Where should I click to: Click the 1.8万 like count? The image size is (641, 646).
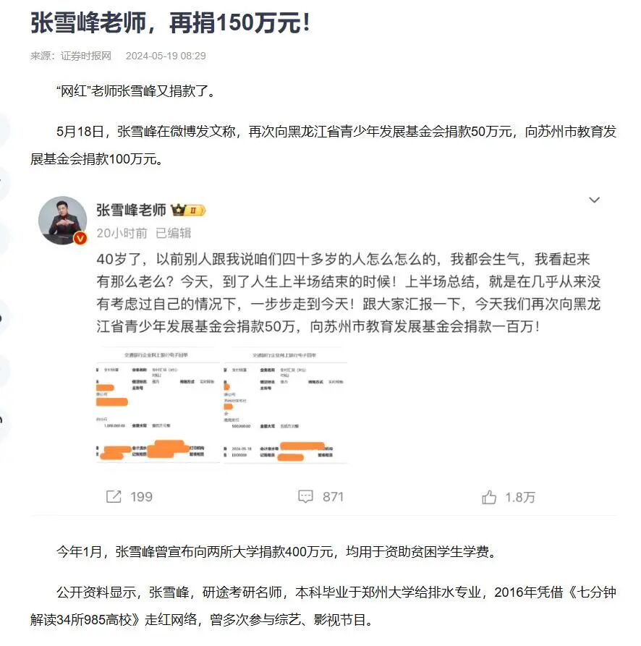click(x=520, y=497)
